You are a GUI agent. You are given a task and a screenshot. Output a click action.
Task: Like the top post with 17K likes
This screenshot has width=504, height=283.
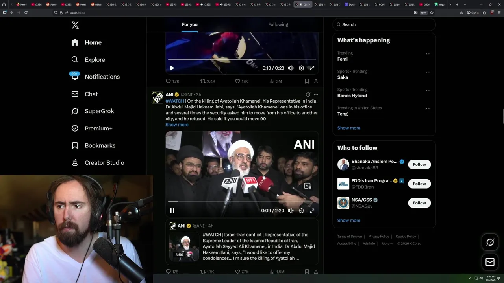(241, 81)
